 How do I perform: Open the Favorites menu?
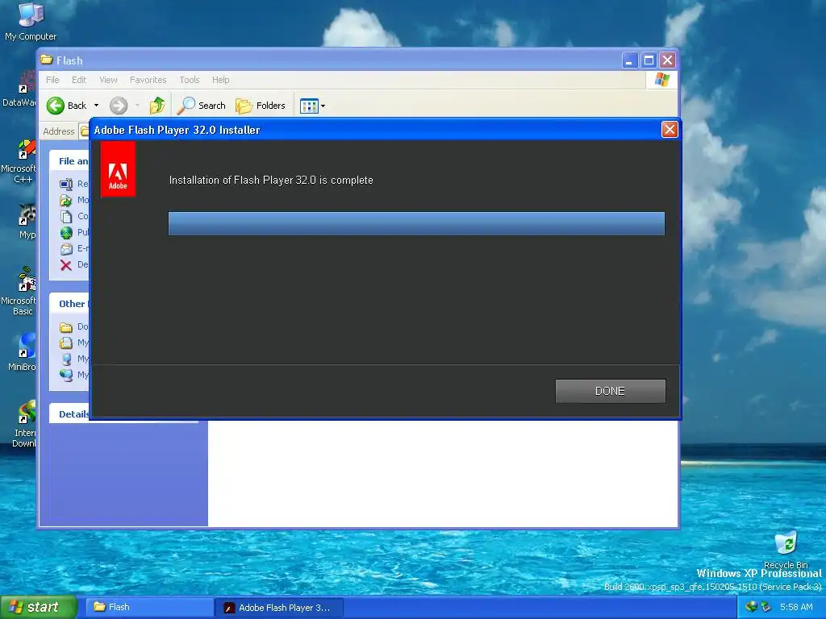148,80
